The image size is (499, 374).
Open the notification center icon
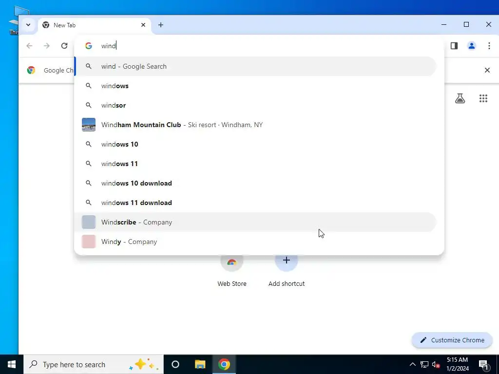coord(483,364)
